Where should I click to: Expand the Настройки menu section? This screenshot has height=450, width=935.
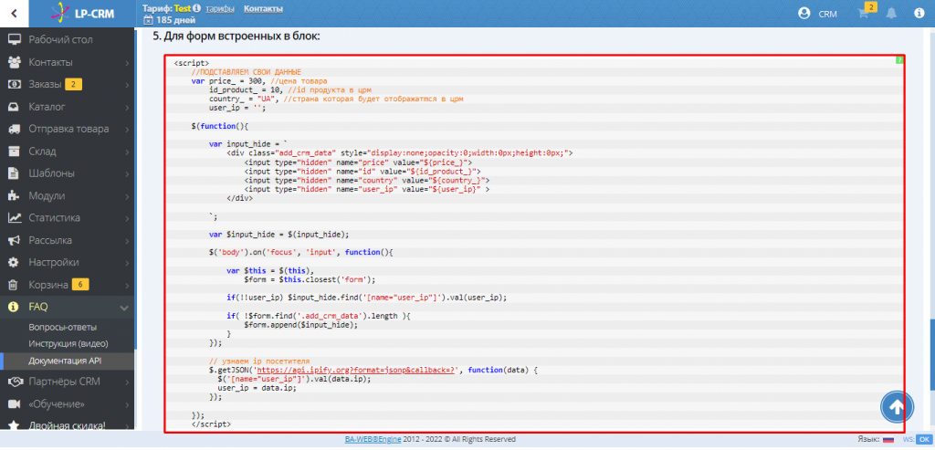[124, 262]
